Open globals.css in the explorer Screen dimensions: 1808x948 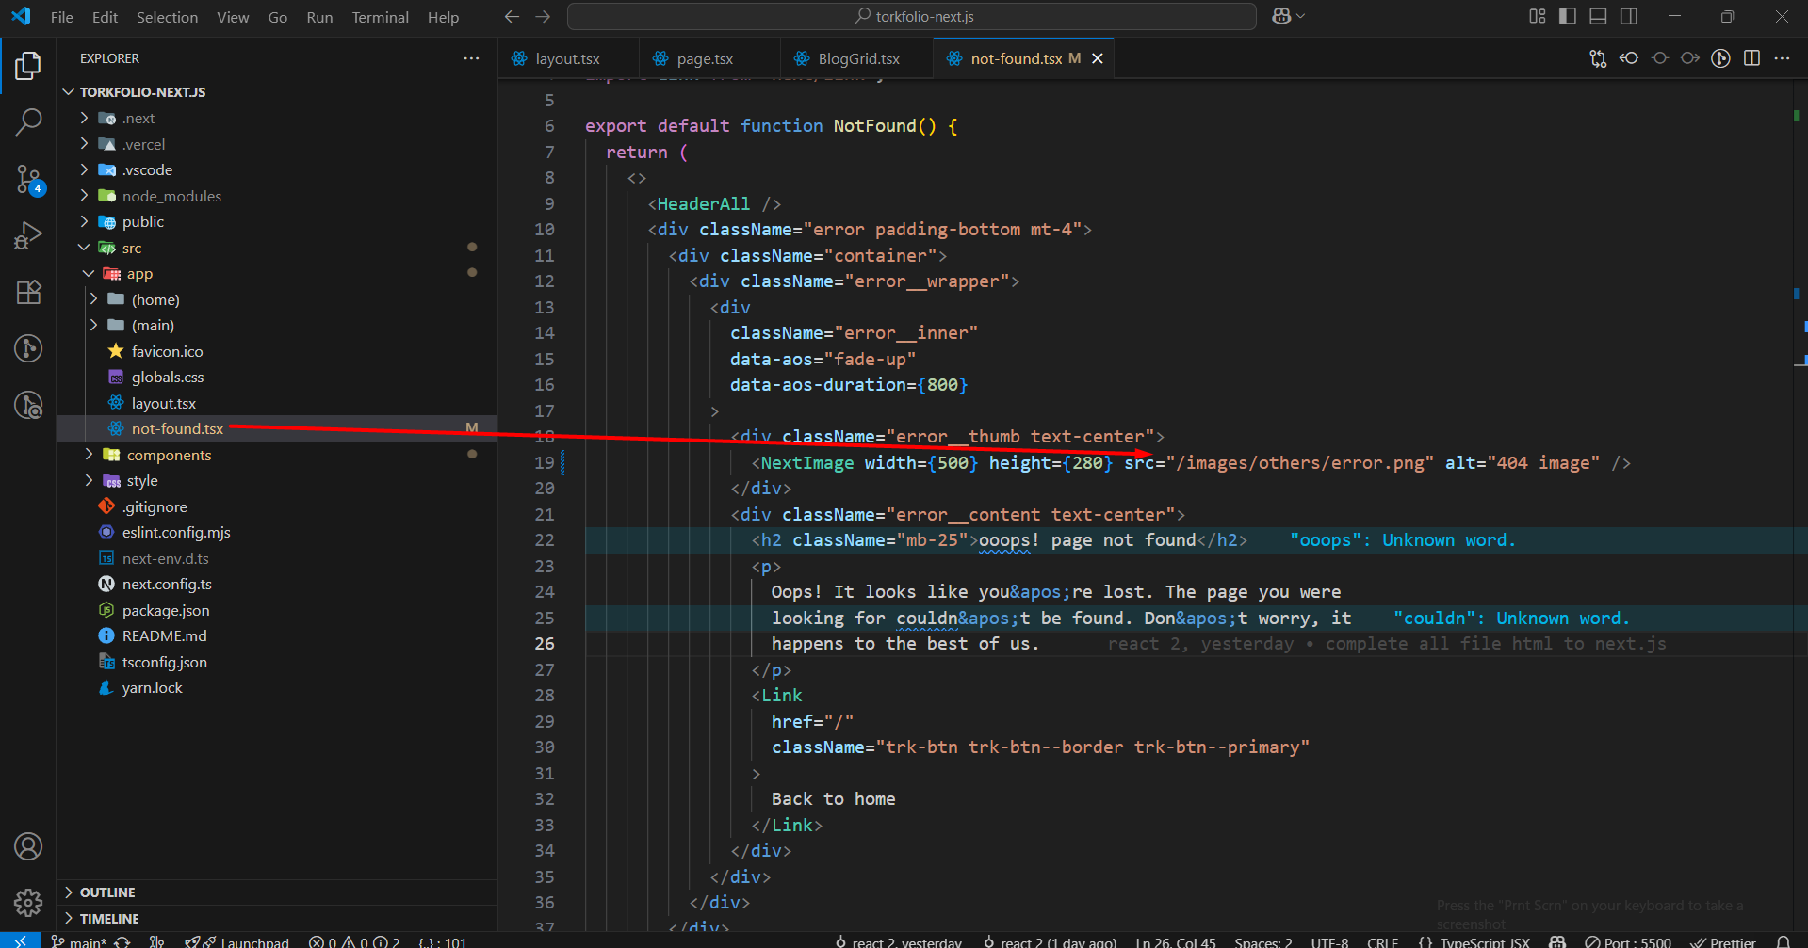click(x=168, y=377)
